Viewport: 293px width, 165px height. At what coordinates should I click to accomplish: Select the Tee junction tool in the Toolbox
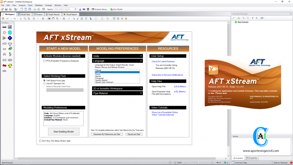[10, 43]
